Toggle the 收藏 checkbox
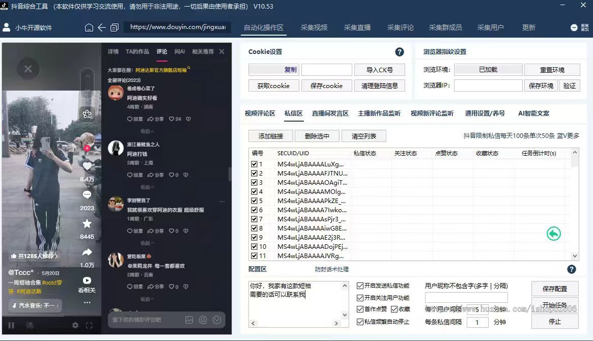The width and height of the screenshot is (593, 341). pyautogui.click(x=394, y=309)
